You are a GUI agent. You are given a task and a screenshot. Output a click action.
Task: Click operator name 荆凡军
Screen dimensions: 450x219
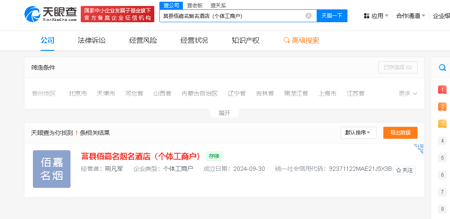(113, 169)
